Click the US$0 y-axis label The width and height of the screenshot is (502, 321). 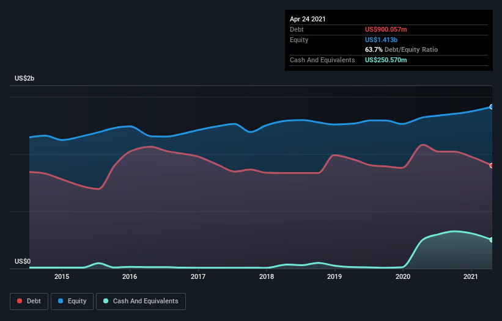[23, 261]
